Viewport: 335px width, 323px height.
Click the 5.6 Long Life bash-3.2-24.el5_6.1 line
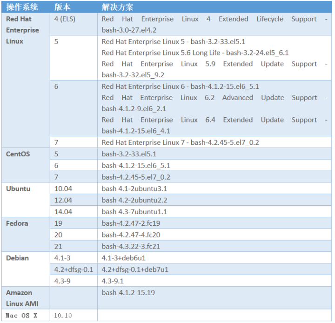point(195,53)
